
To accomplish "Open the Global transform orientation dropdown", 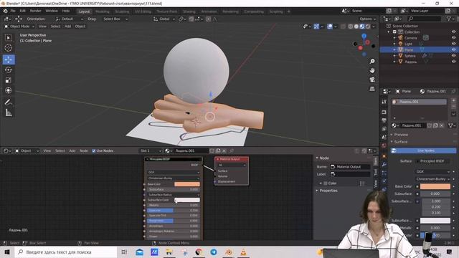I will click(x=164, y=19).
